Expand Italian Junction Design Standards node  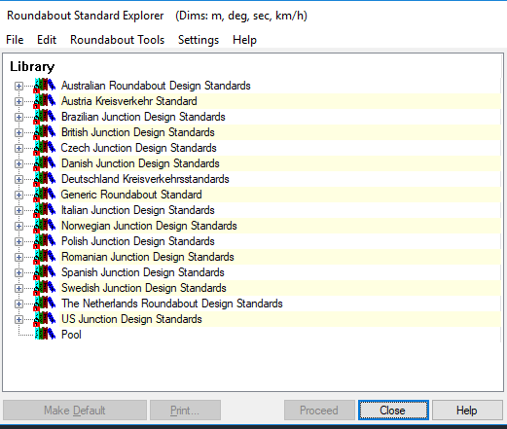(x=18, y=210)
